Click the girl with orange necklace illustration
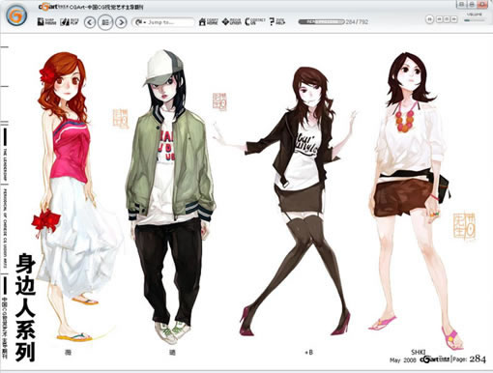This screenshot has height=373, width=493. [416, 201]
